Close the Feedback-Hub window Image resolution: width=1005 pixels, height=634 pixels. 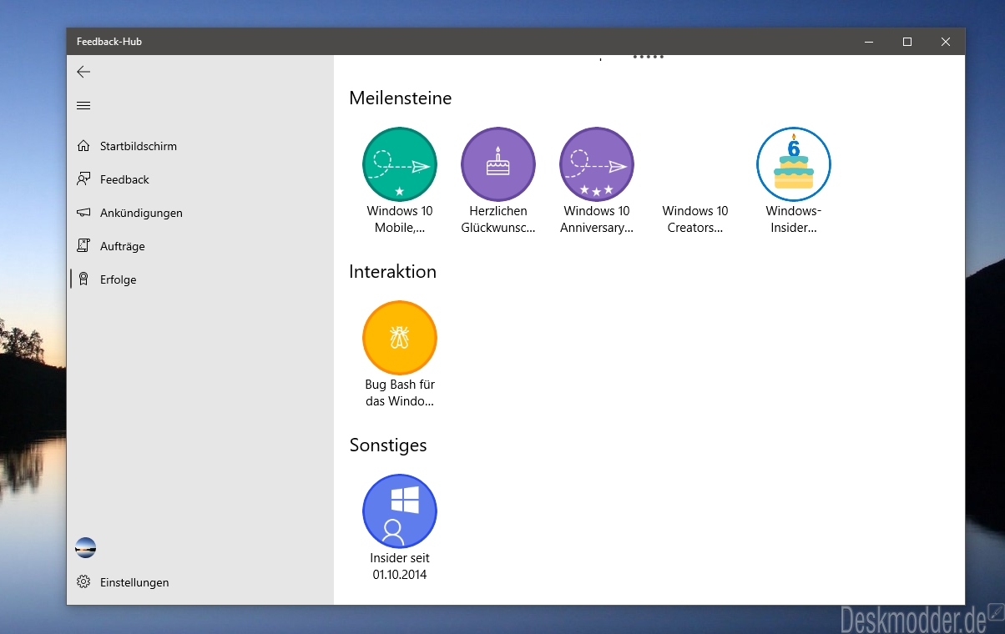[946, 42]
